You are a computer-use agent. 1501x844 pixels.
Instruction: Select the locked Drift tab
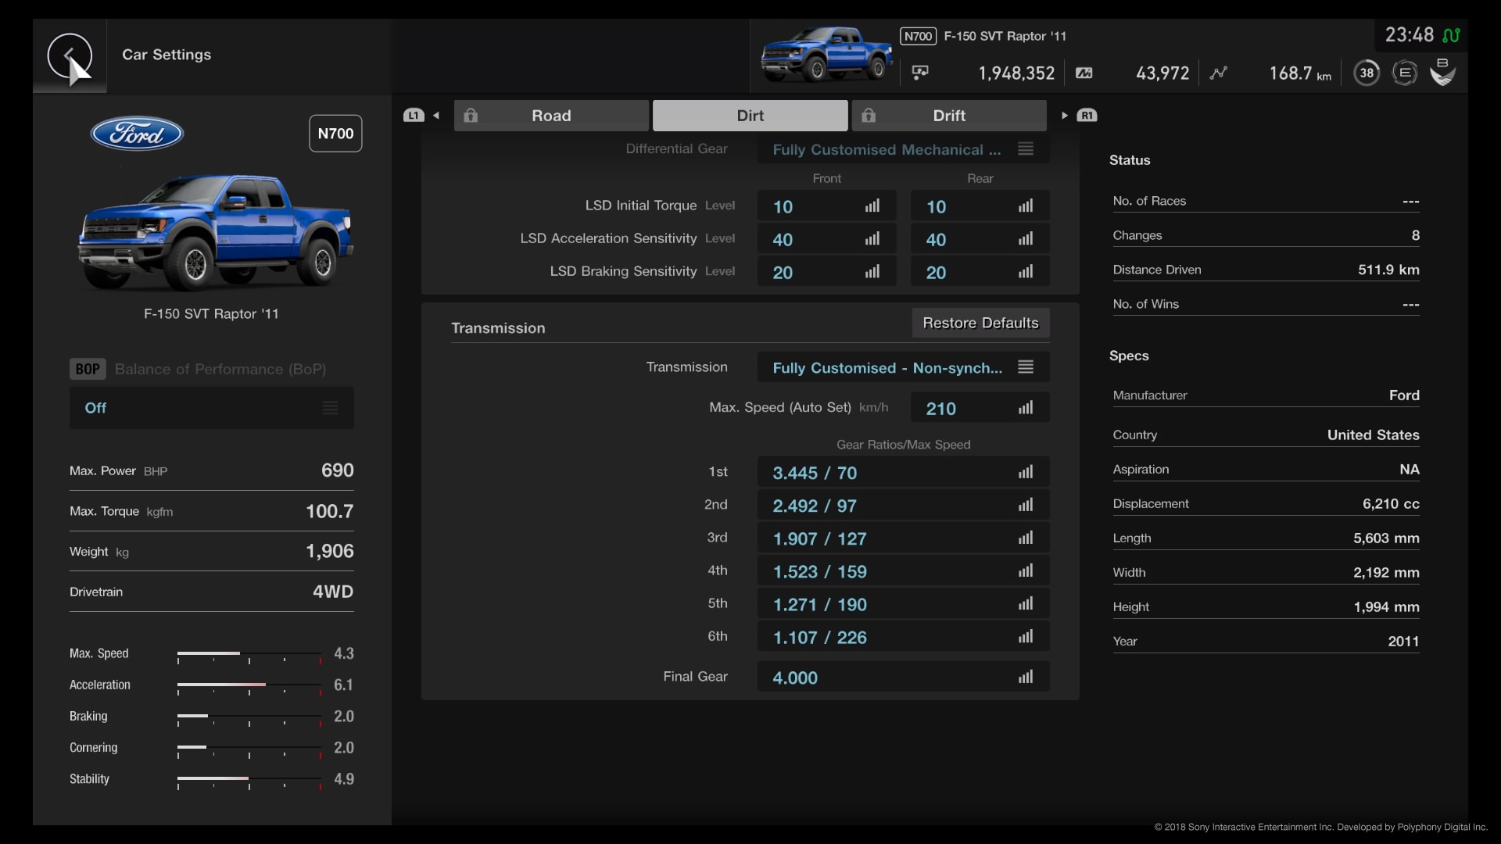[x=949, y=116]
